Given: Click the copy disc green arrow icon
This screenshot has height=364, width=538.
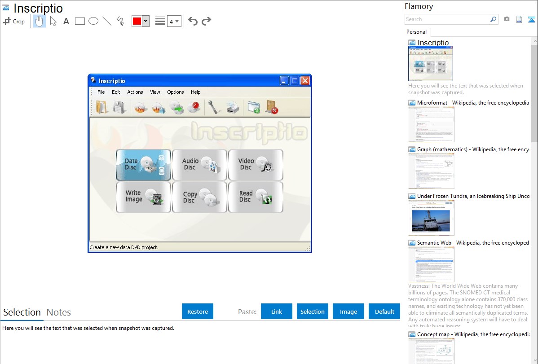Looking at the screenshot, I should click(177, 108).
